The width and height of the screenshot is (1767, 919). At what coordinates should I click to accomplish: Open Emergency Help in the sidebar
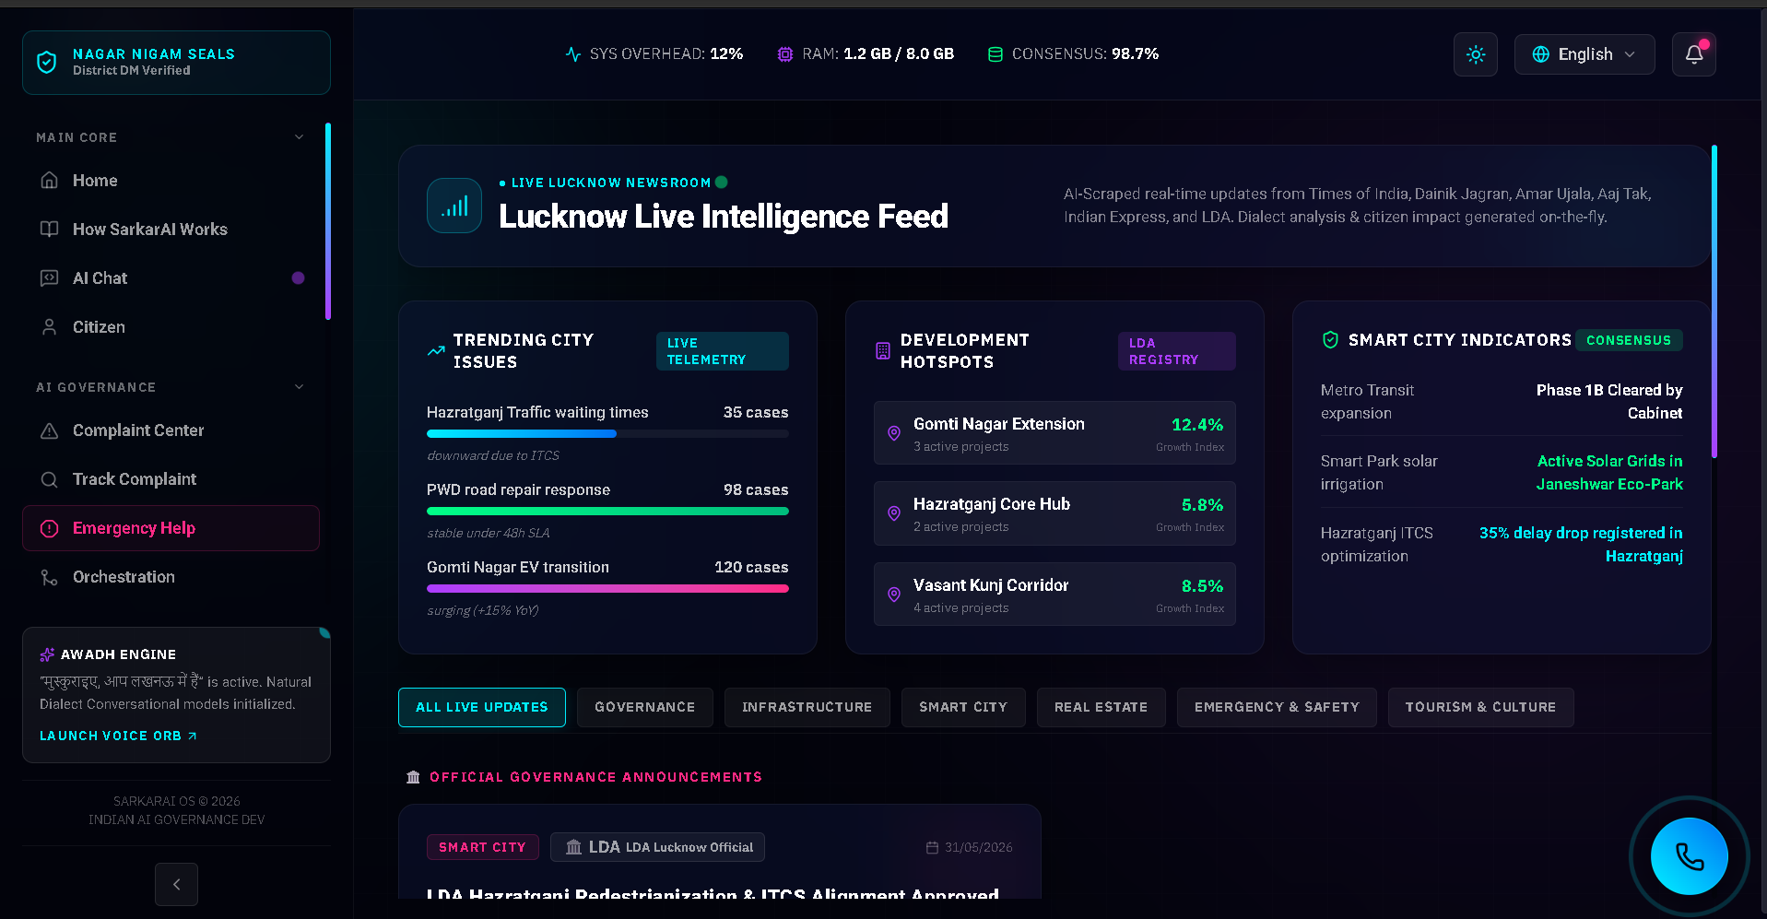pyautogui.click(x=171, y=528)
